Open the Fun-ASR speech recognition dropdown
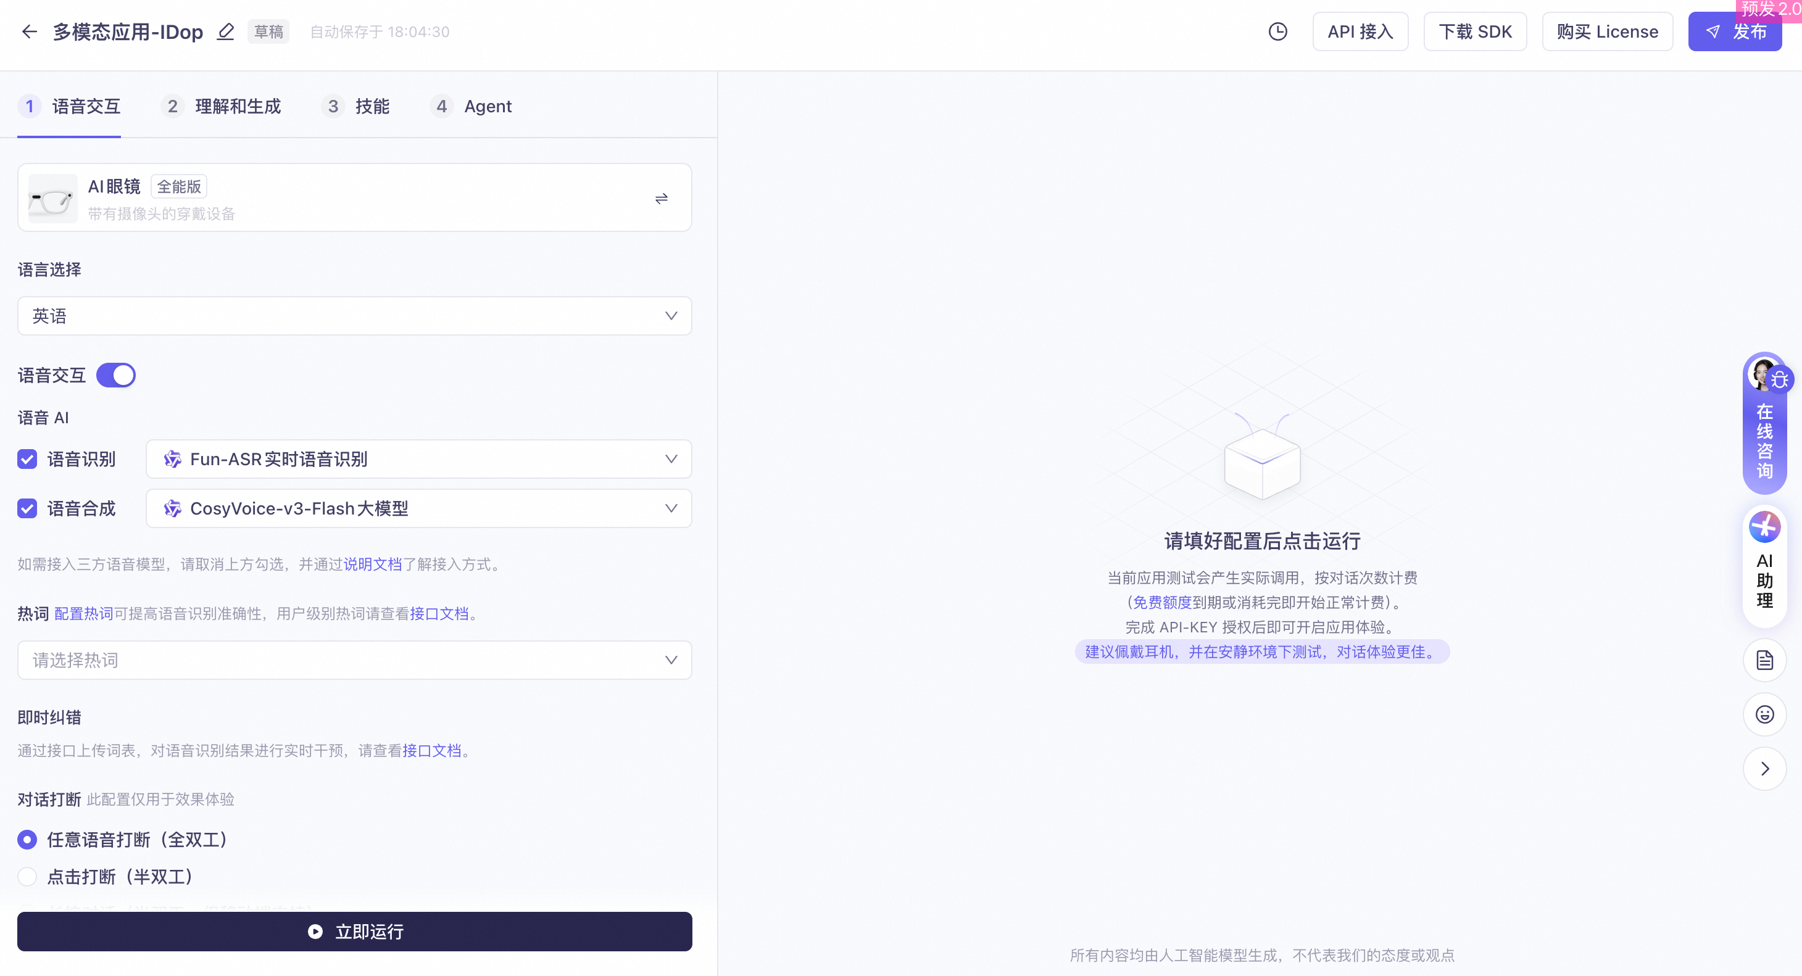This screenshot has height=976, width=1802. coord(418,460)
